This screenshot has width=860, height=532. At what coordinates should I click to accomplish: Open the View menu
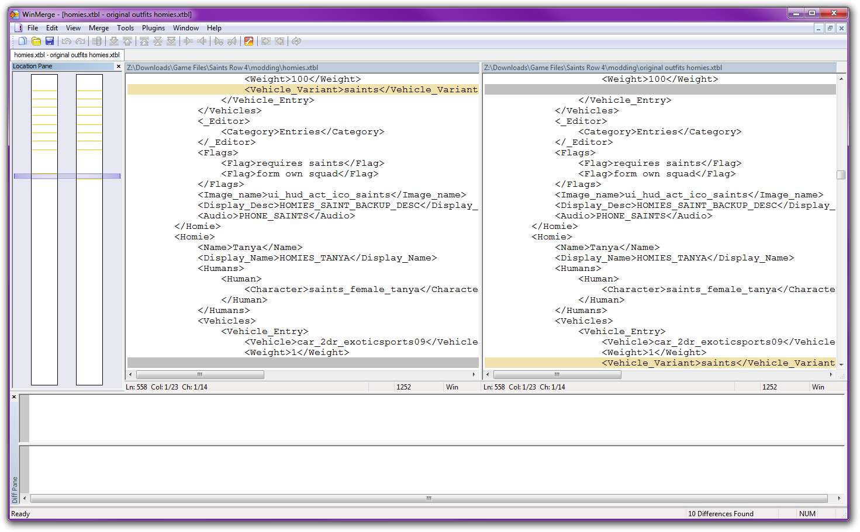click(x=73, y=28)
